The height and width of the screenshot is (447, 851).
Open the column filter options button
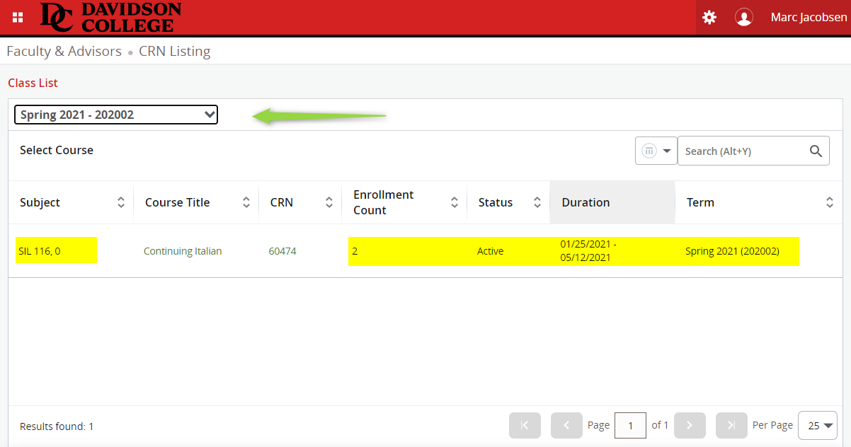656,151
